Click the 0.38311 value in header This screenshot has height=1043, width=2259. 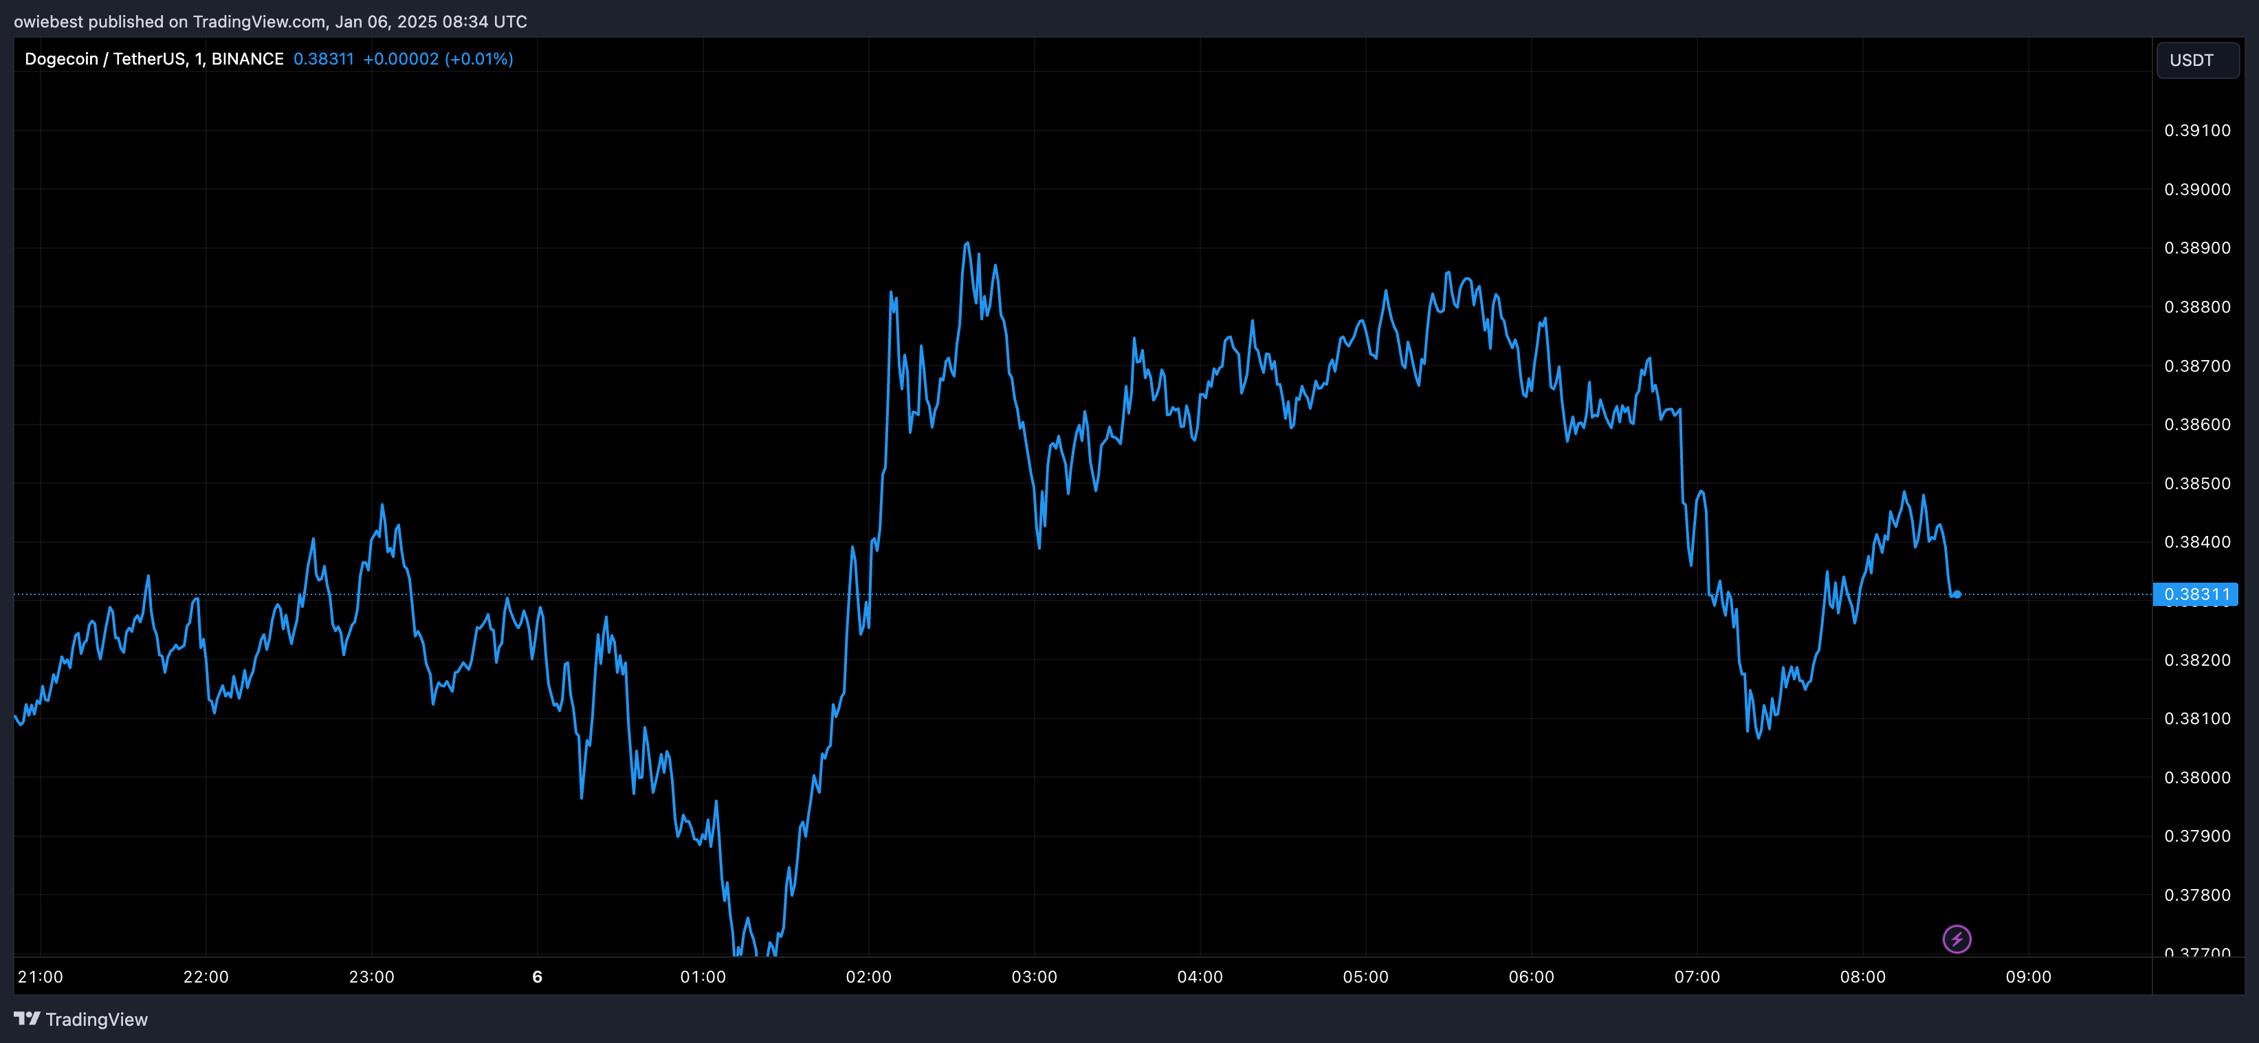point(324,58)
